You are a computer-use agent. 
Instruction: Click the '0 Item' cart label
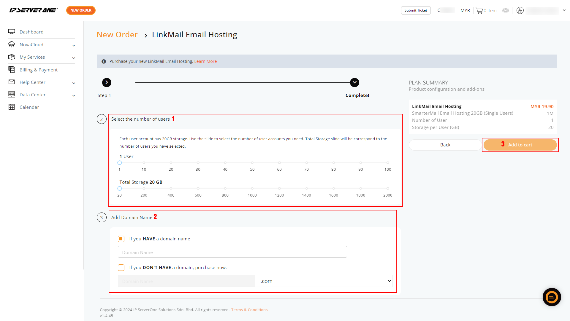pos(490,11)
